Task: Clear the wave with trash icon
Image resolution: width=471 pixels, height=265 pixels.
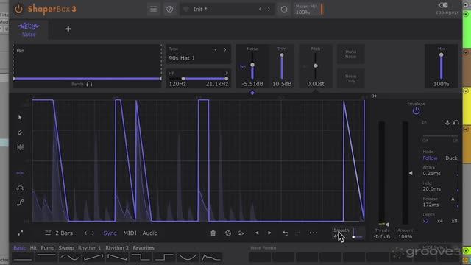Action: point(213,233)
